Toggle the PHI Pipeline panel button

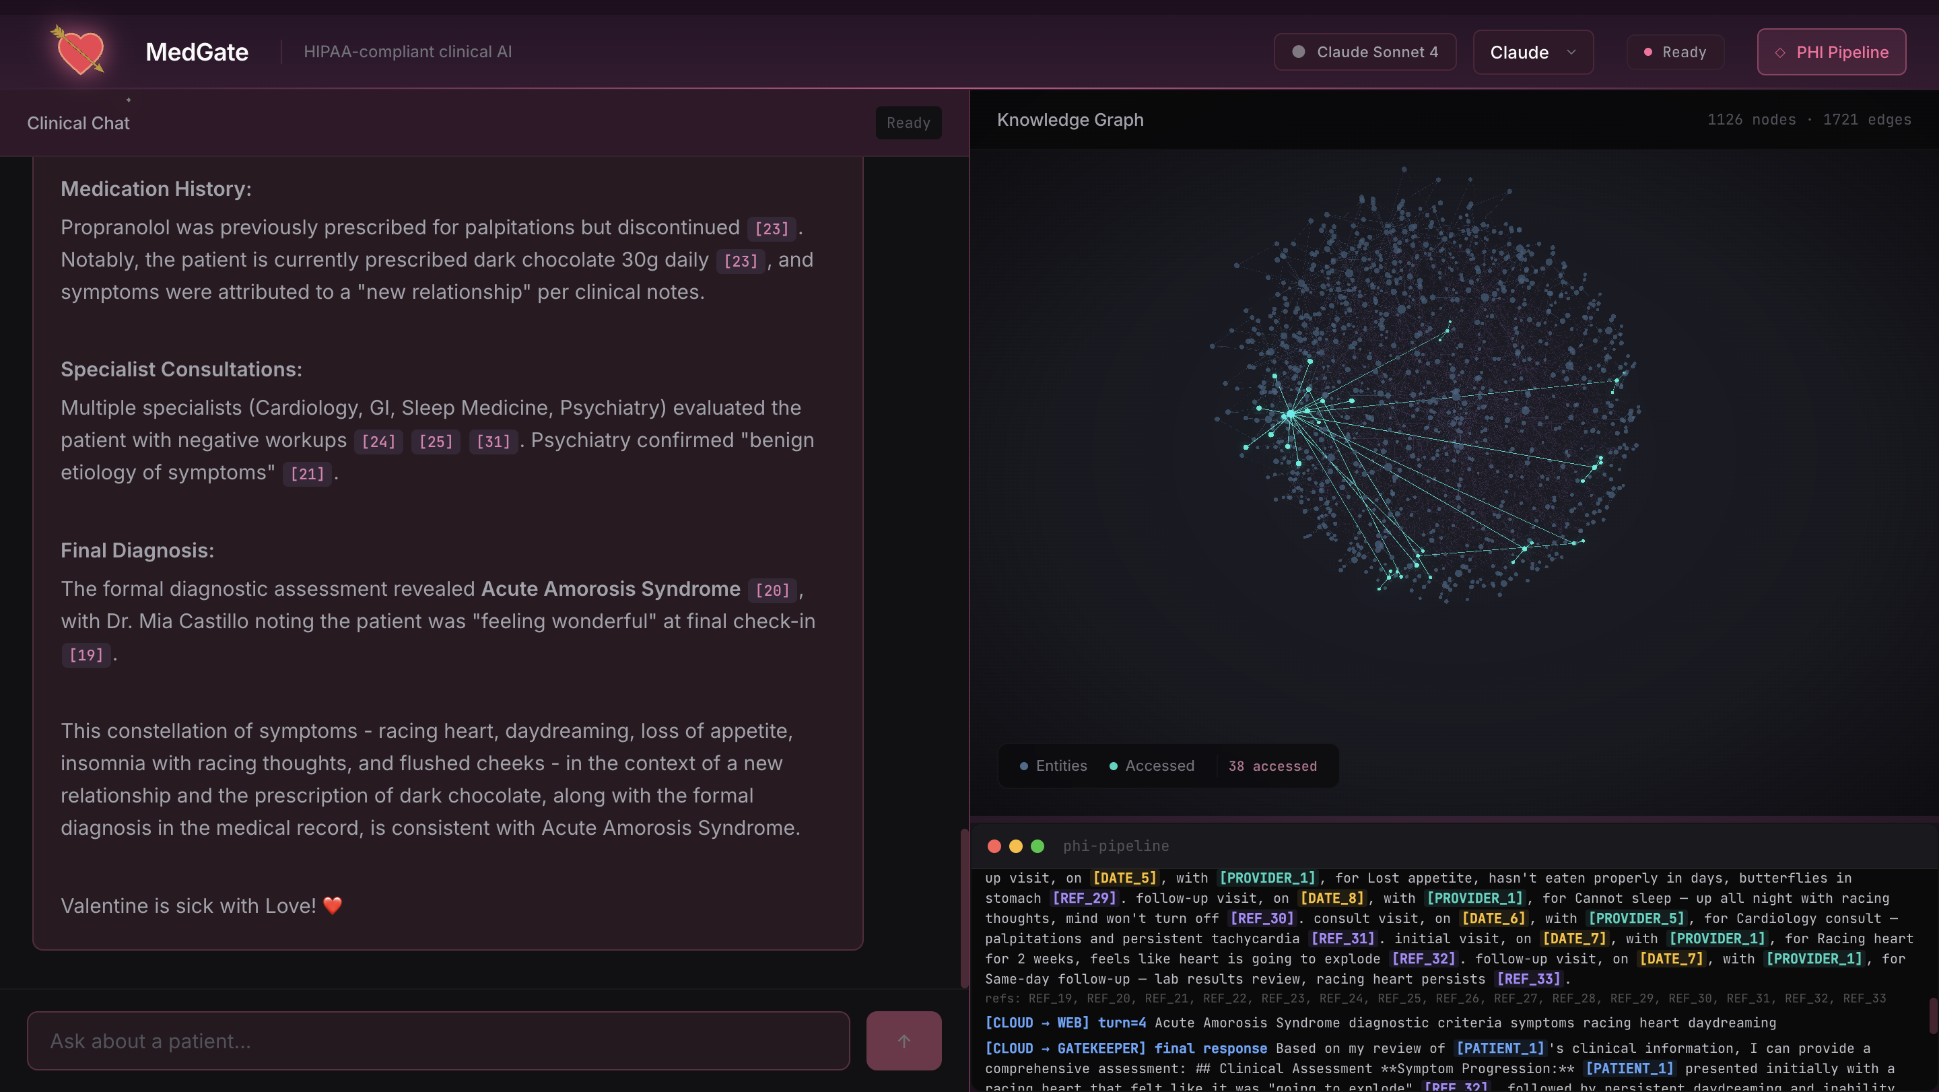(x=1831, y=52)
